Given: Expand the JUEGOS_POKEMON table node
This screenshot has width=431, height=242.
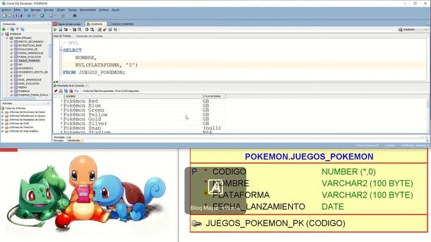Looking at the screenshot, I should coord(11,61).
